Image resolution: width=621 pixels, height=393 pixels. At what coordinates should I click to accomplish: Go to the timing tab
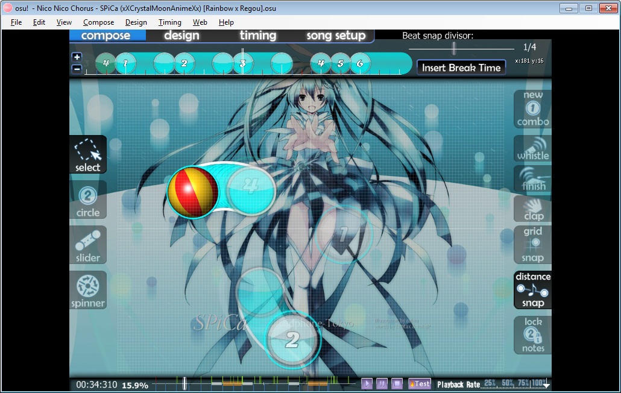[258, 35]
